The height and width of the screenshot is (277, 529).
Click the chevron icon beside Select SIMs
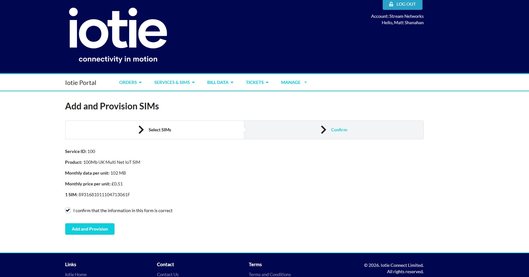141,130
